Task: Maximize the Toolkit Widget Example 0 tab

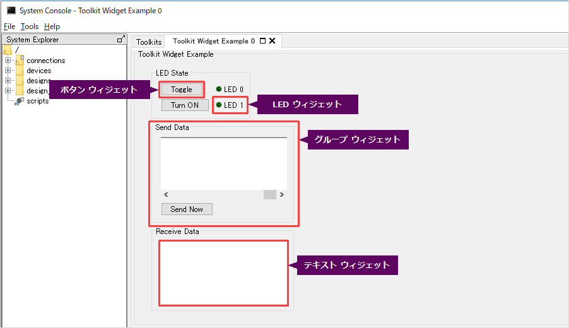Action: coord(262,41)
